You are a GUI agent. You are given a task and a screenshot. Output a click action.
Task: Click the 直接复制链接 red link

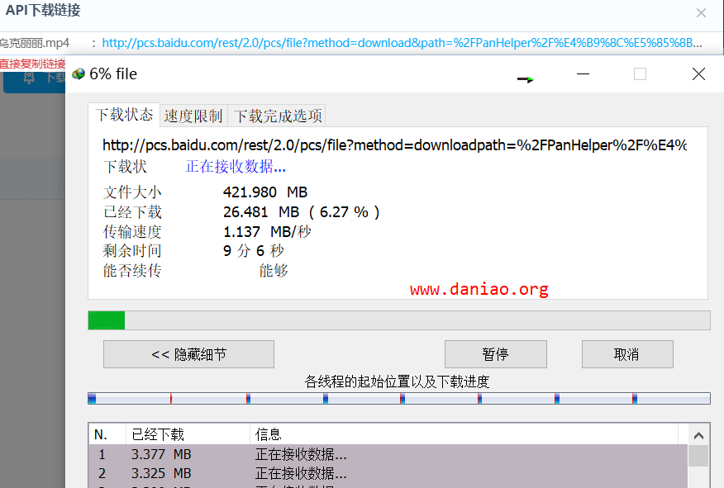(32, 64)
